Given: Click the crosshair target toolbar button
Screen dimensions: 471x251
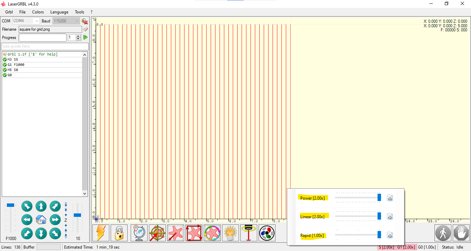Looking at the screenshot, I should tap(158, 233).
